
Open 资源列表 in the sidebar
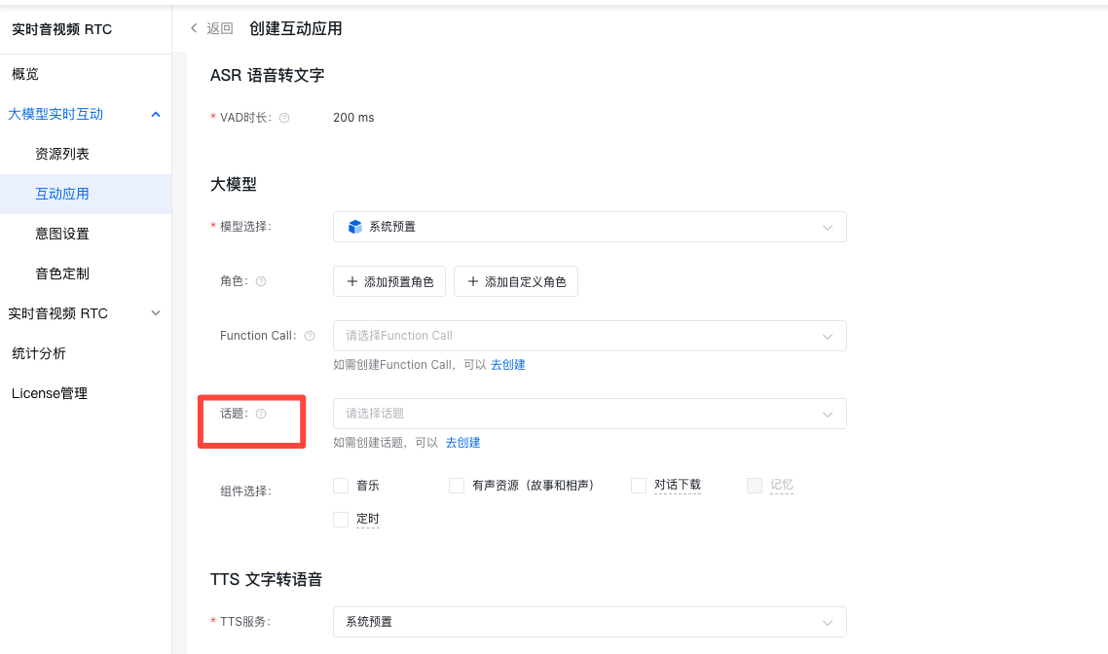pyautogui.click(x=62, y=154)
